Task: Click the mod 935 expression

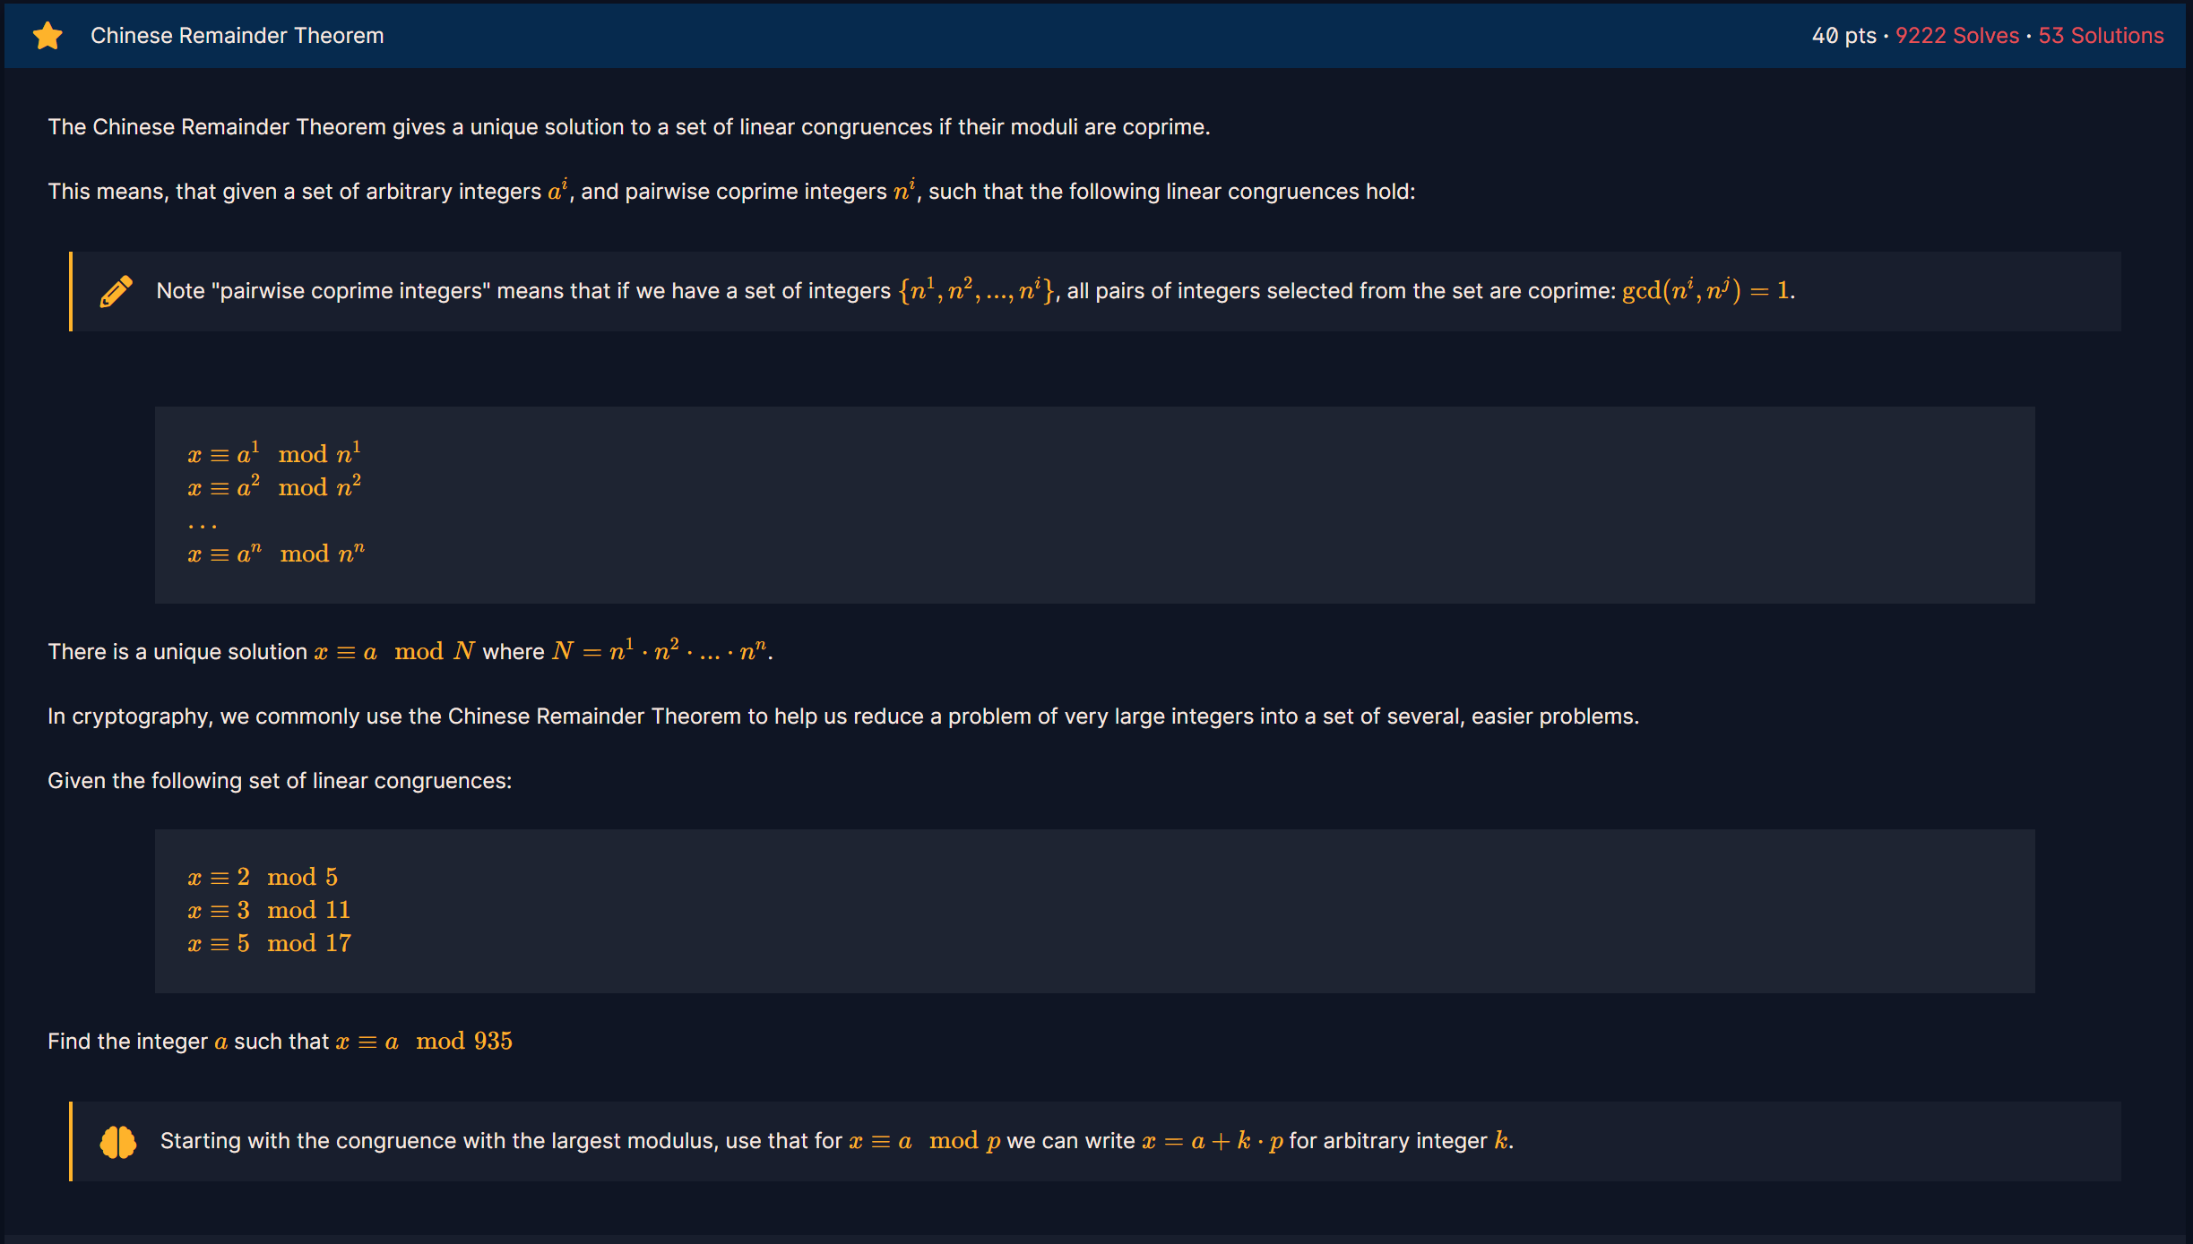Action: (464, 1041)
